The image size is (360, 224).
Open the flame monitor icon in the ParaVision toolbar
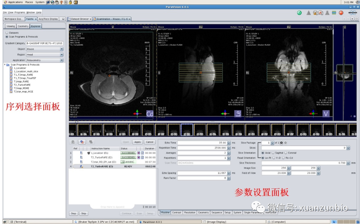point(321,13)
